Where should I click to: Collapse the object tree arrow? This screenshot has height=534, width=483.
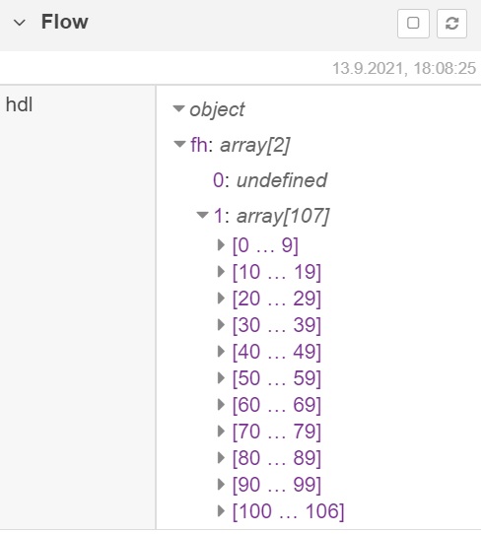click(178, 109)
